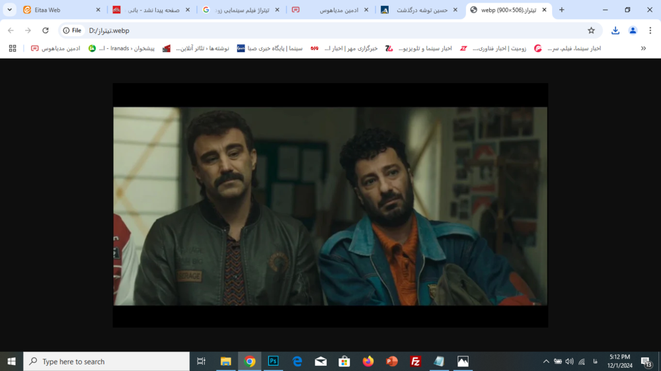The width and height of the screenshot is (661, 371).
Task: Close the حسین توشه درگذشت tab
Action: click(x=455, y=10)
